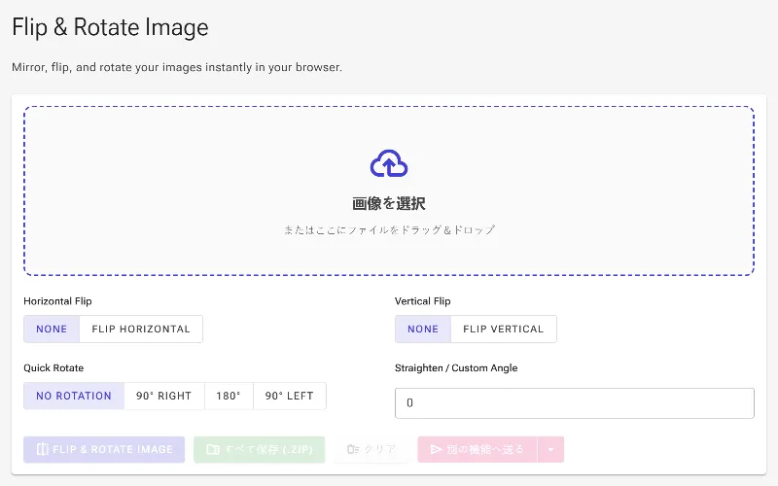The height and width of the screenshot is (486, 778).
Task: Click the Vertical Flip label
Action: pos(423,301)
